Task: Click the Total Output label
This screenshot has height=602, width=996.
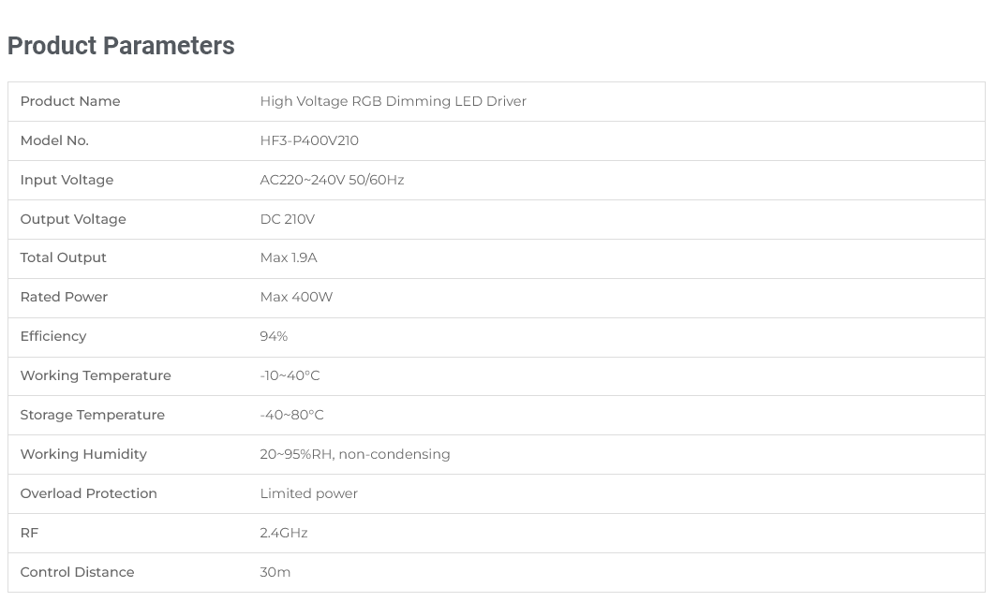Action: (x=63, y=257)
